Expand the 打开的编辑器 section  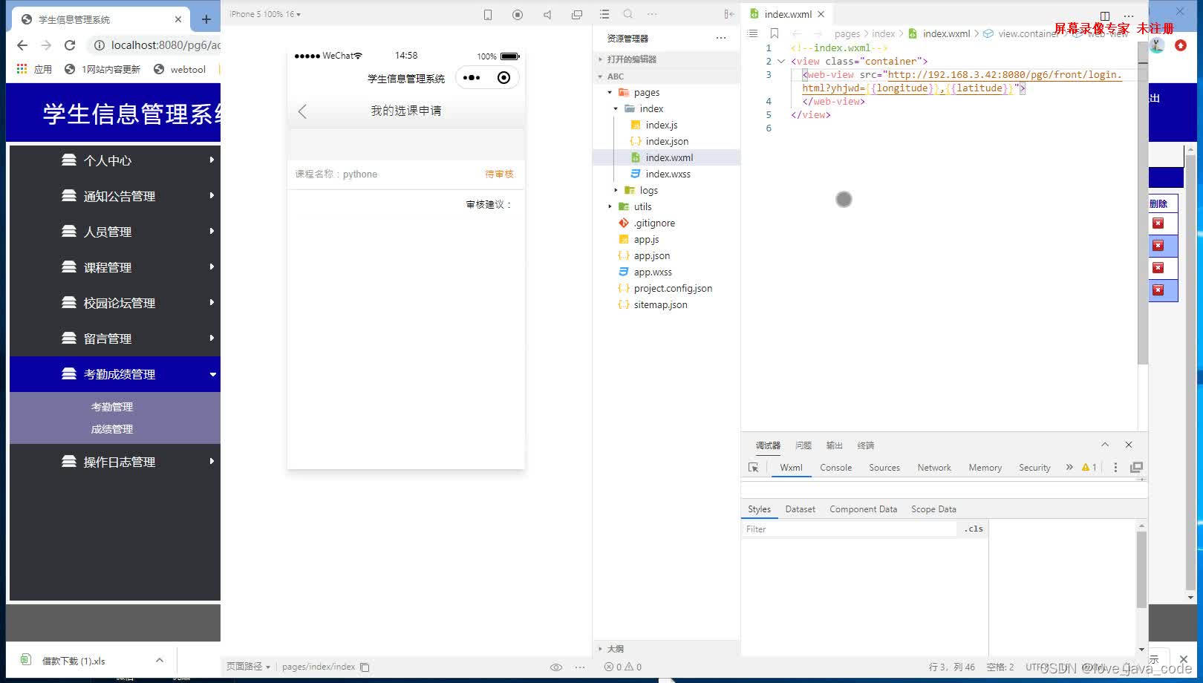[666, 59]
